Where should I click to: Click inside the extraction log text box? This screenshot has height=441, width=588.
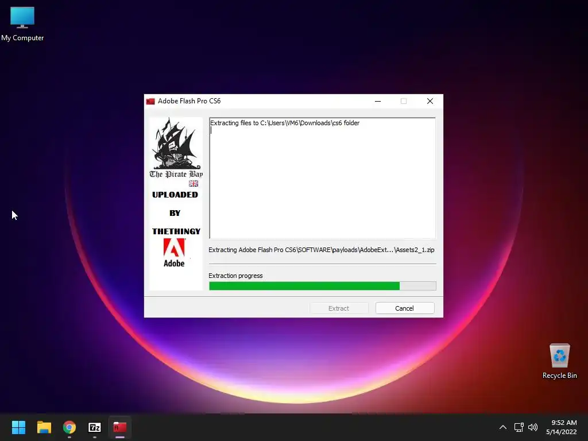click(323, 178)
